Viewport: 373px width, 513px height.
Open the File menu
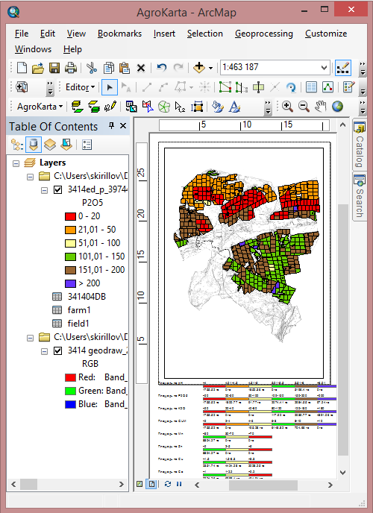pos(22,34)
